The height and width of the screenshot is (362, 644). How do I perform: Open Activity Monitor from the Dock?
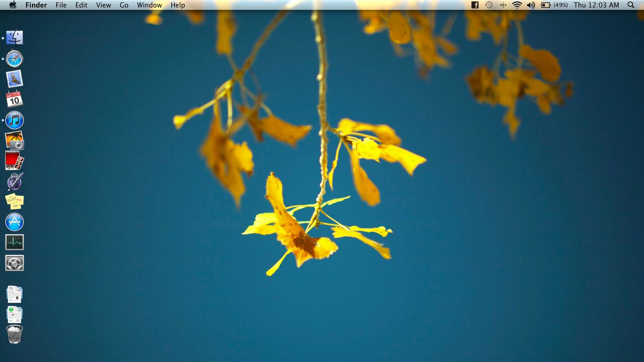(x=15, y=242)
